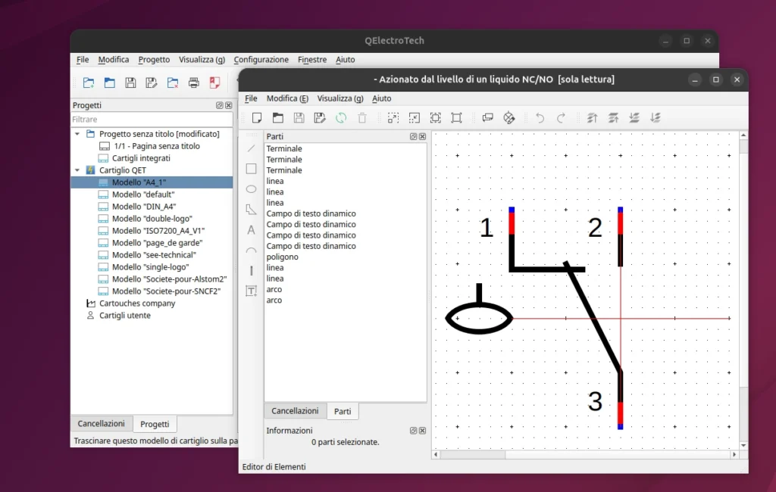
Task: Float the Parti panel with undock button
Action: coord(414,137)
